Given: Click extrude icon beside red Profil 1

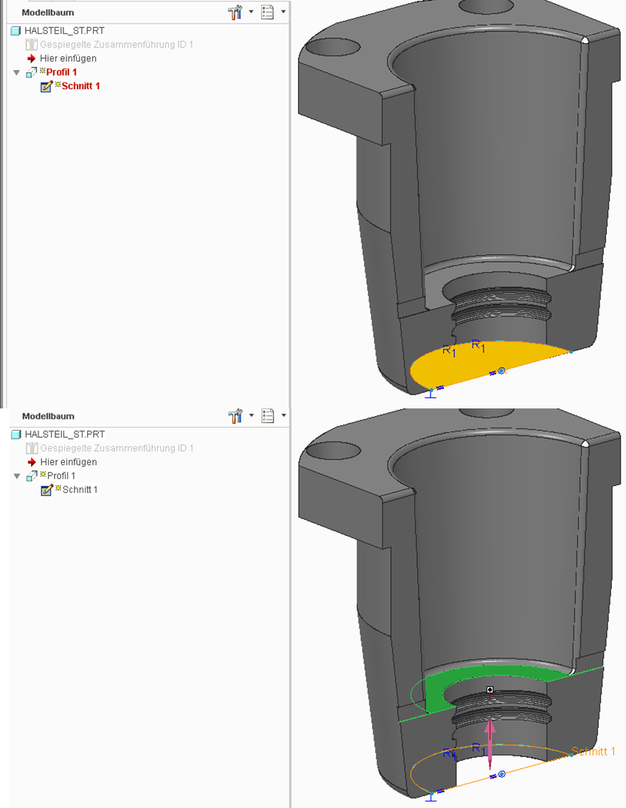Looking at the screenshot, I should [x=31, y=72].
